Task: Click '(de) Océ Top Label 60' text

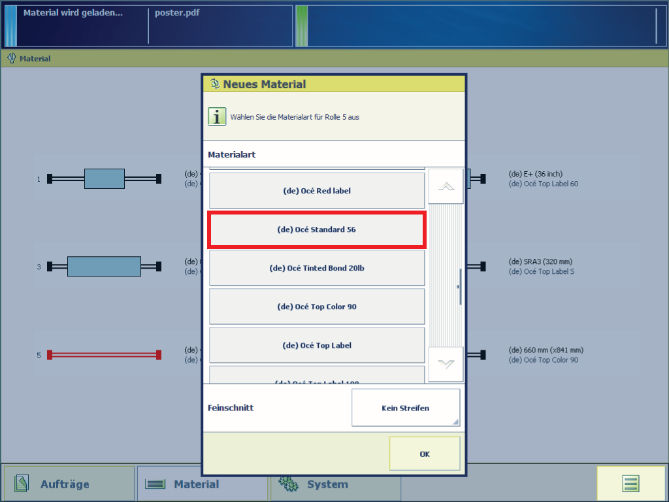Action: [543, 184]
